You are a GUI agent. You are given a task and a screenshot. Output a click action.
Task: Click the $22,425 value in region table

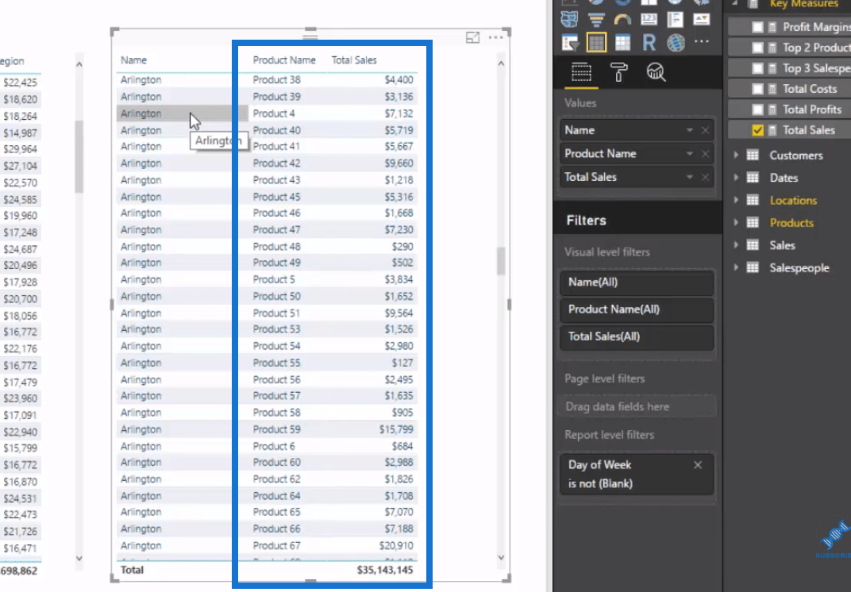[20, 83]
